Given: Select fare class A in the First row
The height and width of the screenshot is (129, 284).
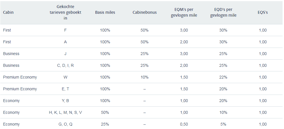Looking at the screenshot, I should [x=66, y=42].
